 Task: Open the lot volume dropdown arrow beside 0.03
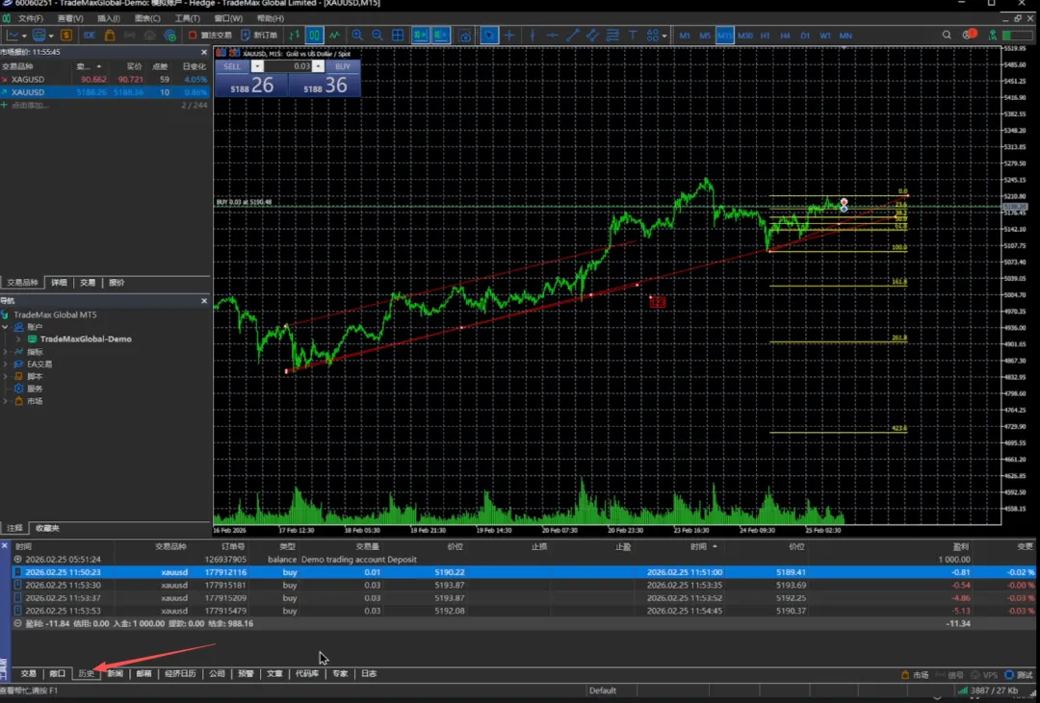257,66
